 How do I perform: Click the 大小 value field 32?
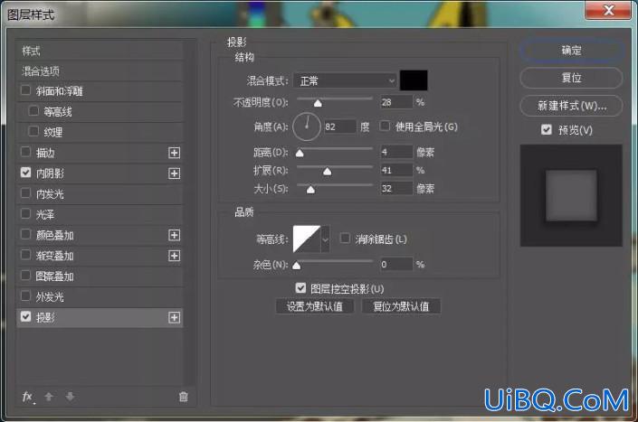click(396, 189)
